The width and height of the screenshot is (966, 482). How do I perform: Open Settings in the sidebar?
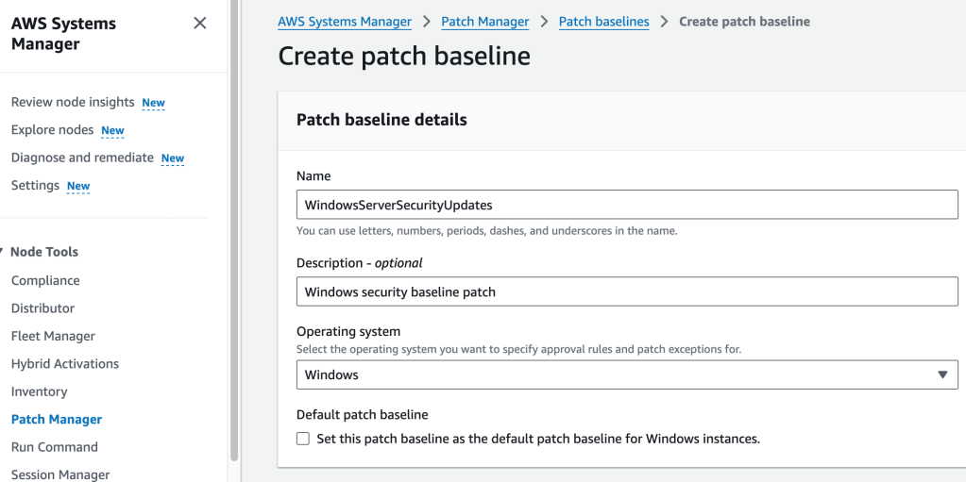tap(36, 186)
